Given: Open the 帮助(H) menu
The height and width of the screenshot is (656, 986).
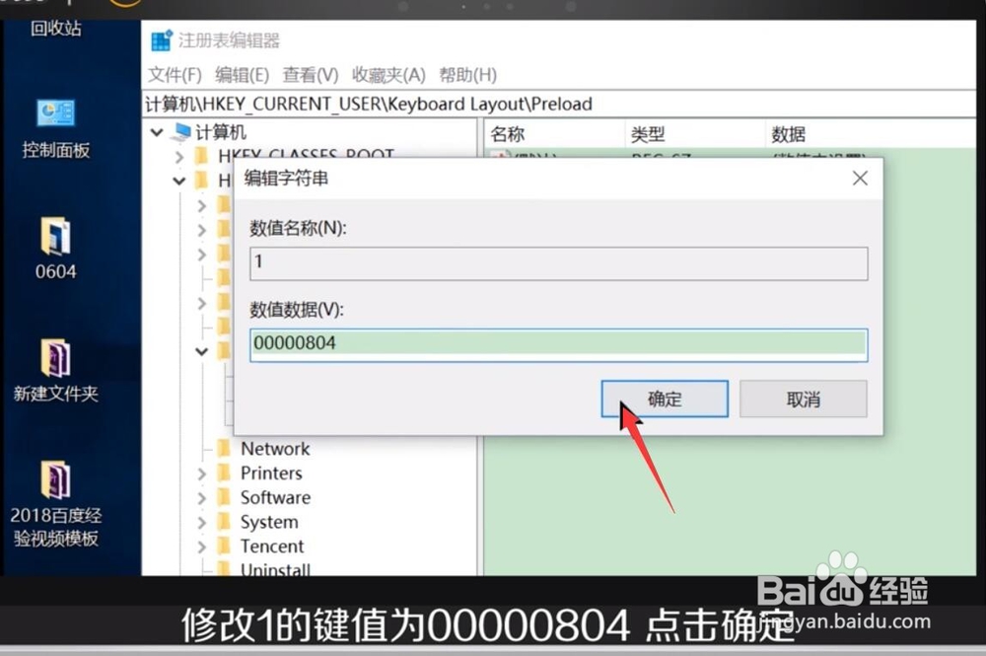Looking at the screenshot, I should (x=467, y=75).
